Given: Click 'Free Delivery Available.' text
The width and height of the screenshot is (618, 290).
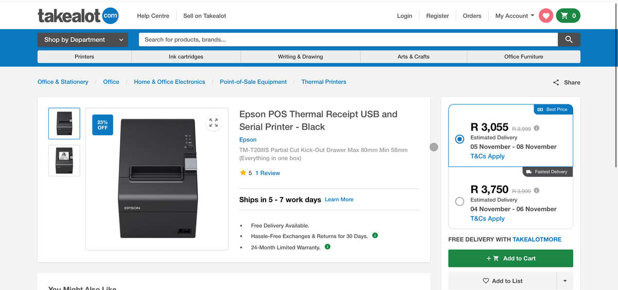Looking at the screenshot, I should [280, 226].
